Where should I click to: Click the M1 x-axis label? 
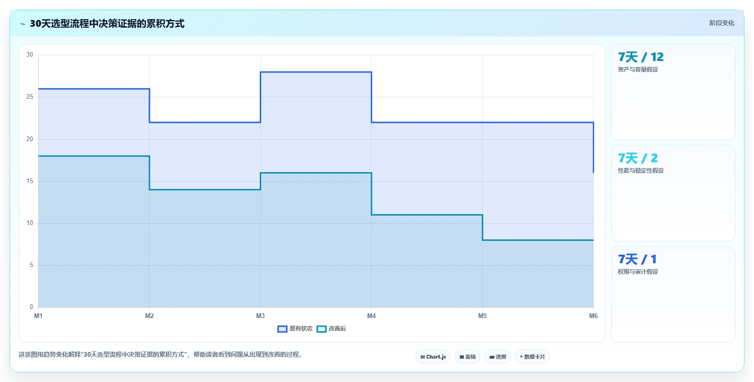38,316
